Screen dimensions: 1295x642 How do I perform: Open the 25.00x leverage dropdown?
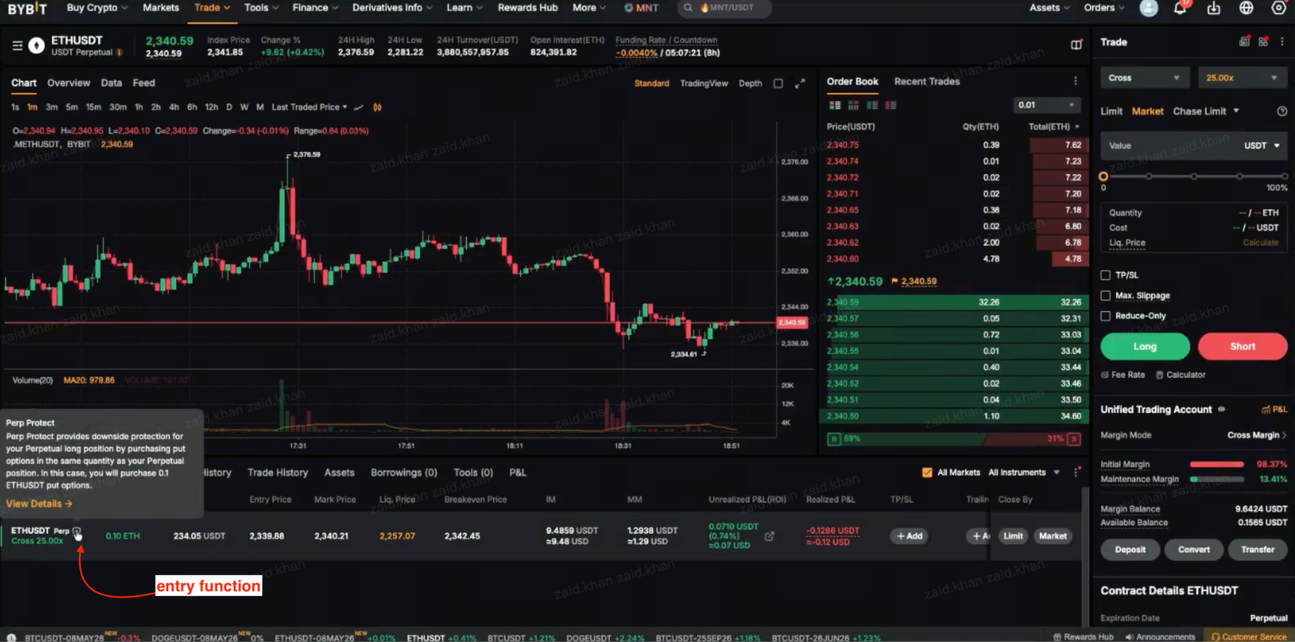pyautogui.click(x=1241, y=77)
